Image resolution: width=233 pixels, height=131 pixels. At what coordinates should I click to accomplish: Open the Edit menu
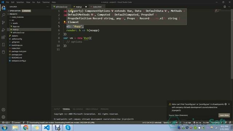13,2
